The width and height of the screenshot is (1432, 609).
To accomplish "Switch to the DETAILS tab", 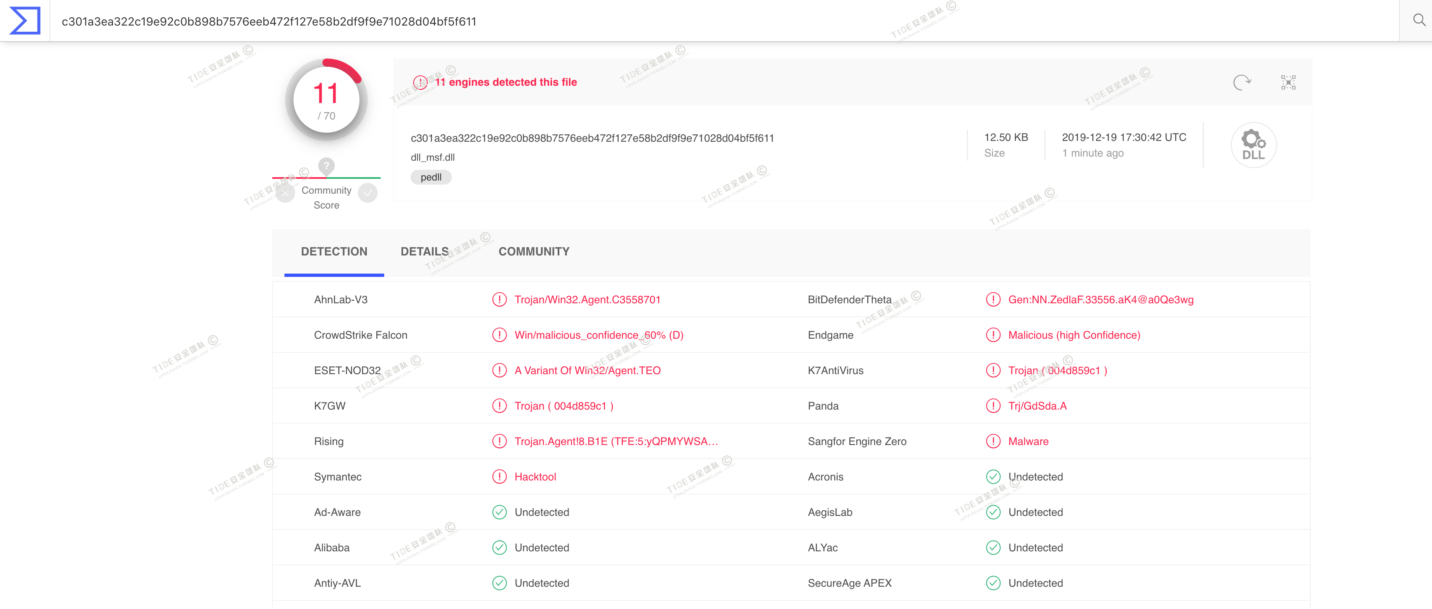I will click(x=424, y=252).
